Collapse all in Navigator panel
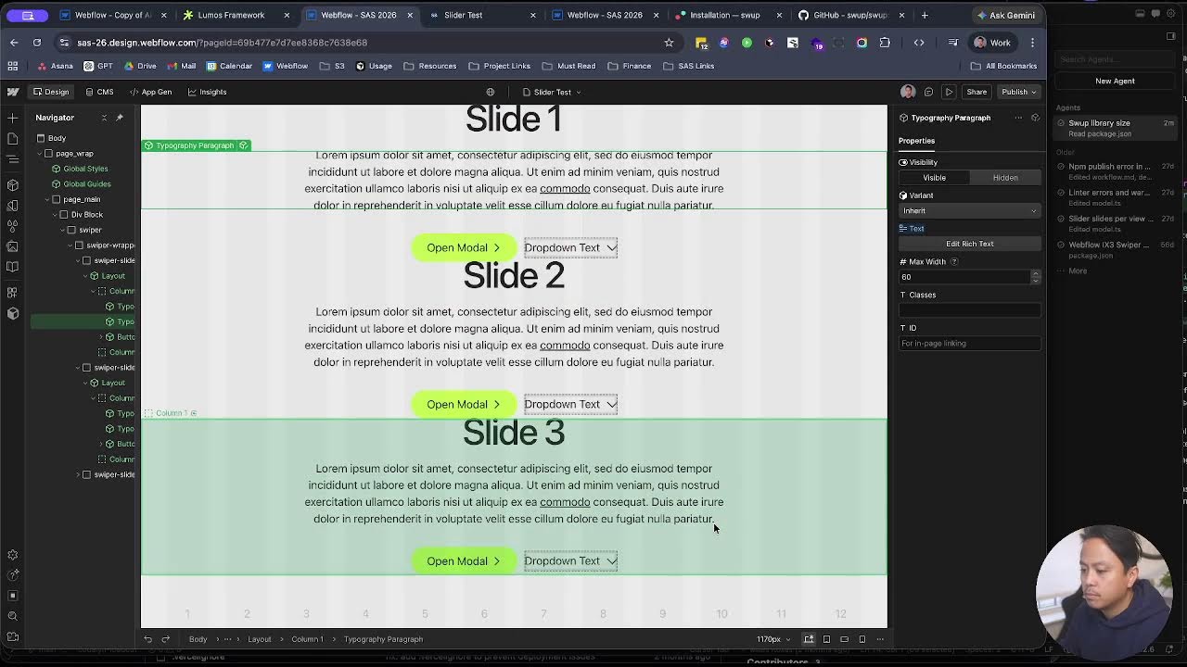The image size is (1187, 667). pyautogui.click(x=104, y=118)
